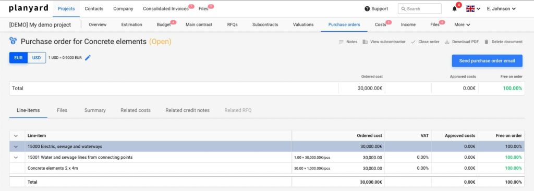Viewport: 534px width, 191px height.
Task: Go to the Costs tab
Action: tap(380, 24)
